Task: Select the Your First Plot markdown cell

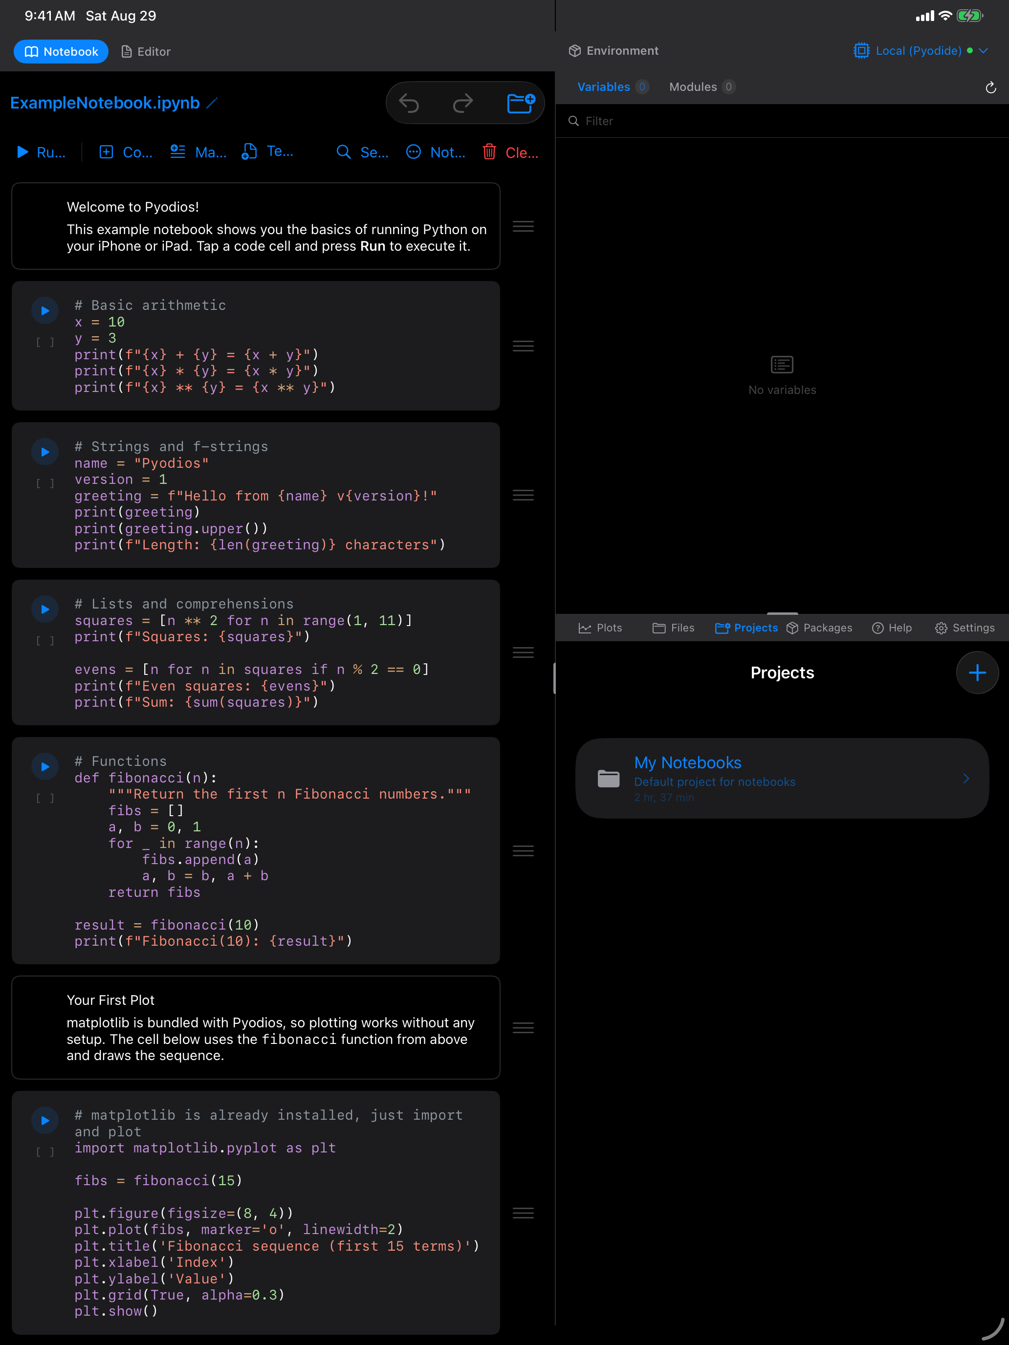Action: 256,1028
